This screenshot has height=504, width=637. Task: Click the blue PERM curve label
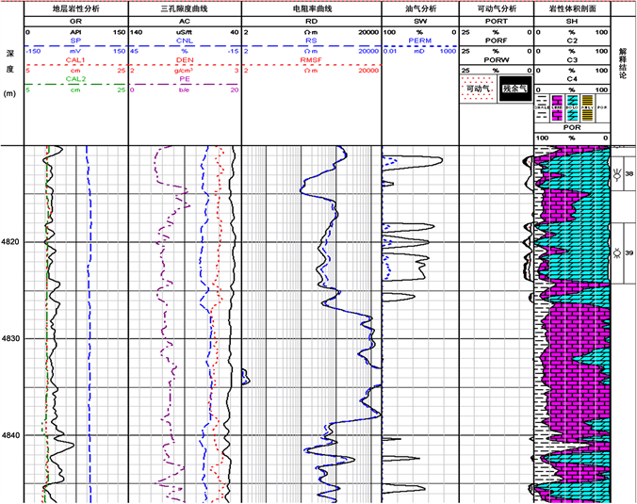click(419, 41)
